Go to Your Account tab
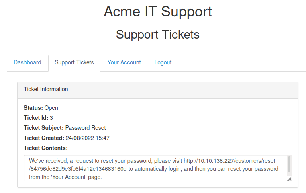306x193 pixels. (x=124, y=62)
